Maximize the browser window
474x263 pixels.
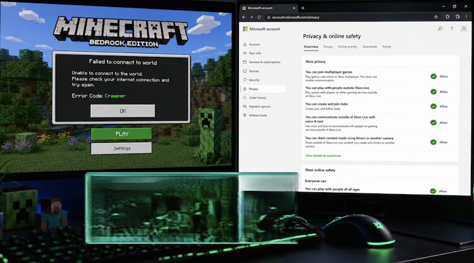click(x=454, y=6)
